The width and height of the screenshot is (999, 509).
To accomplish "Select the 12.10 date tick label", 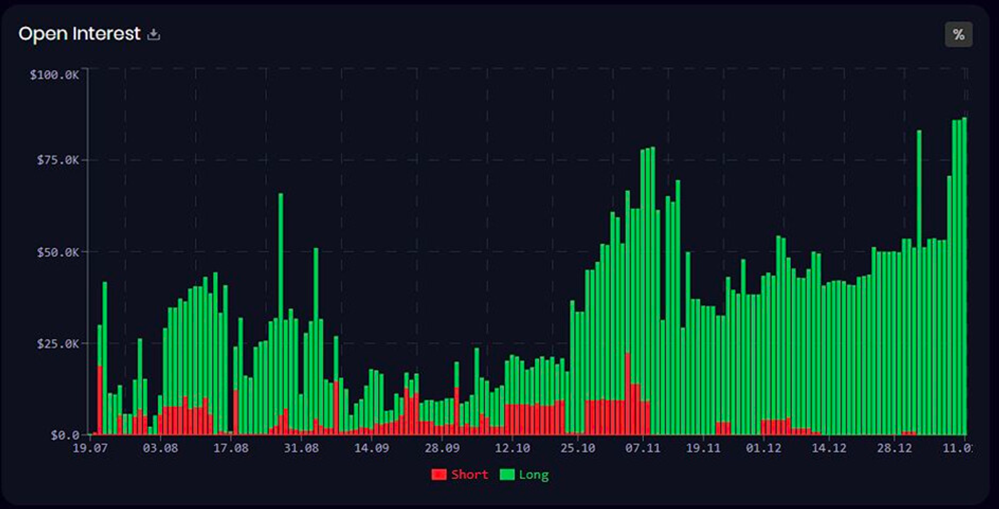I will tap(513, 448).
